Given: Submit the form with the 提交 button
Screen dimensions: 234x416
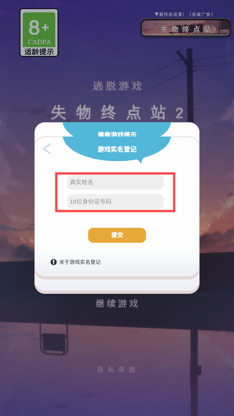Looking at the screenshot, I should coord(117,235).
